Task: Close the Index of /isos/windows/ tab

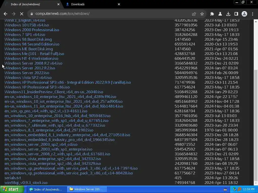Action: click(58, 4)
